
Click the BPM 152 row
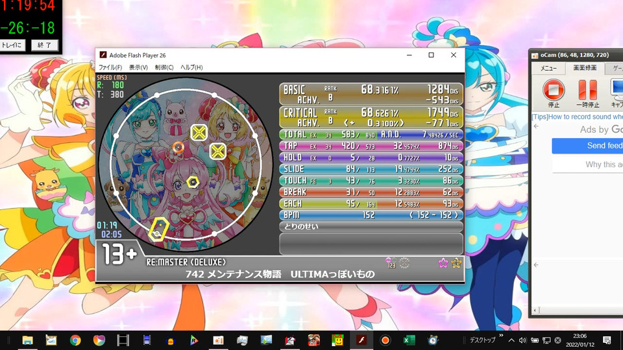coord(371,215)
